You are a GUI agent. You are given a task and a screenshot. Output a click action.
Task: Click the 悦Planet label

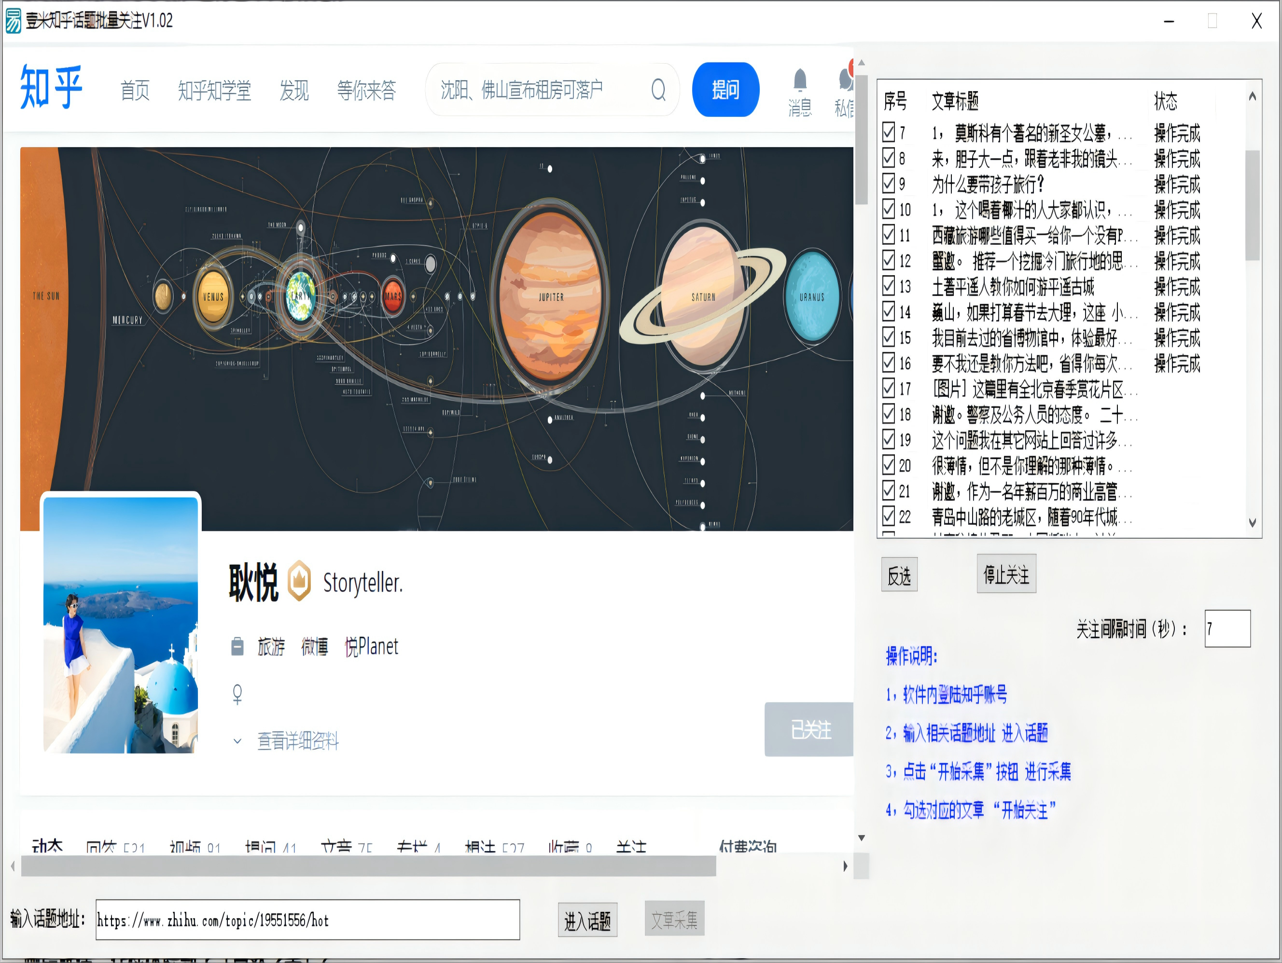(x=372, y=646)
